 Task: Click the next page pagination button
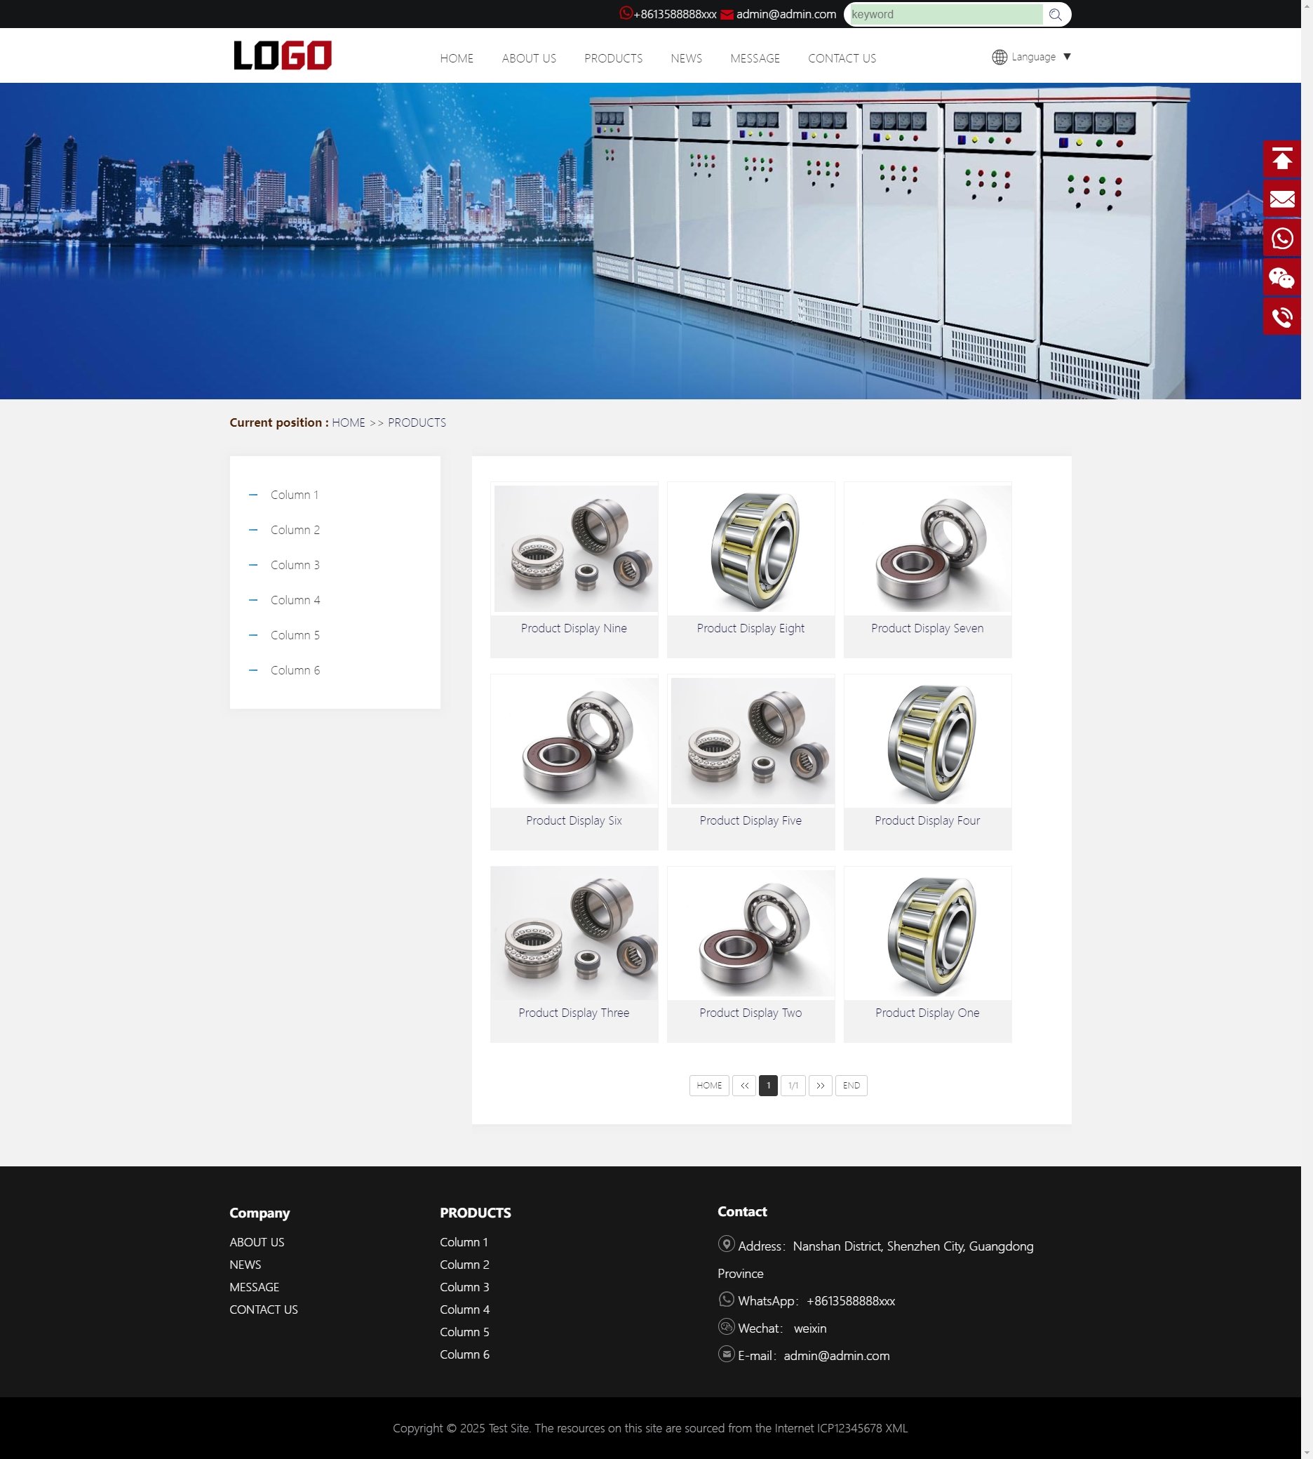coord(820,1086)
